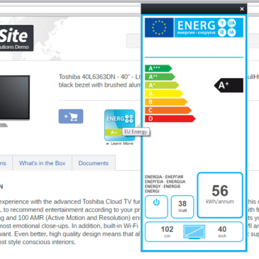The height and width of the screenshot is (259, 259).
Task: Click the 38 Watt value box
Action: pyautogui.click(x=182, y=206)
